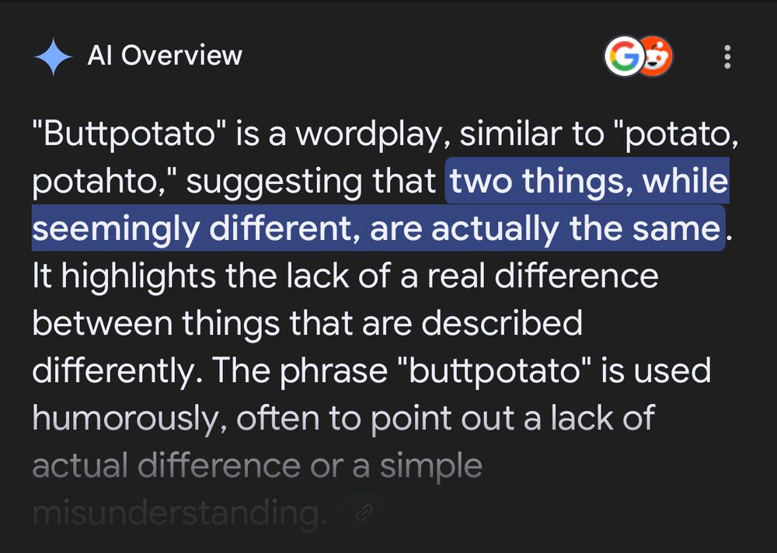Select the overlapping source favicons cluster

[639, 55]
